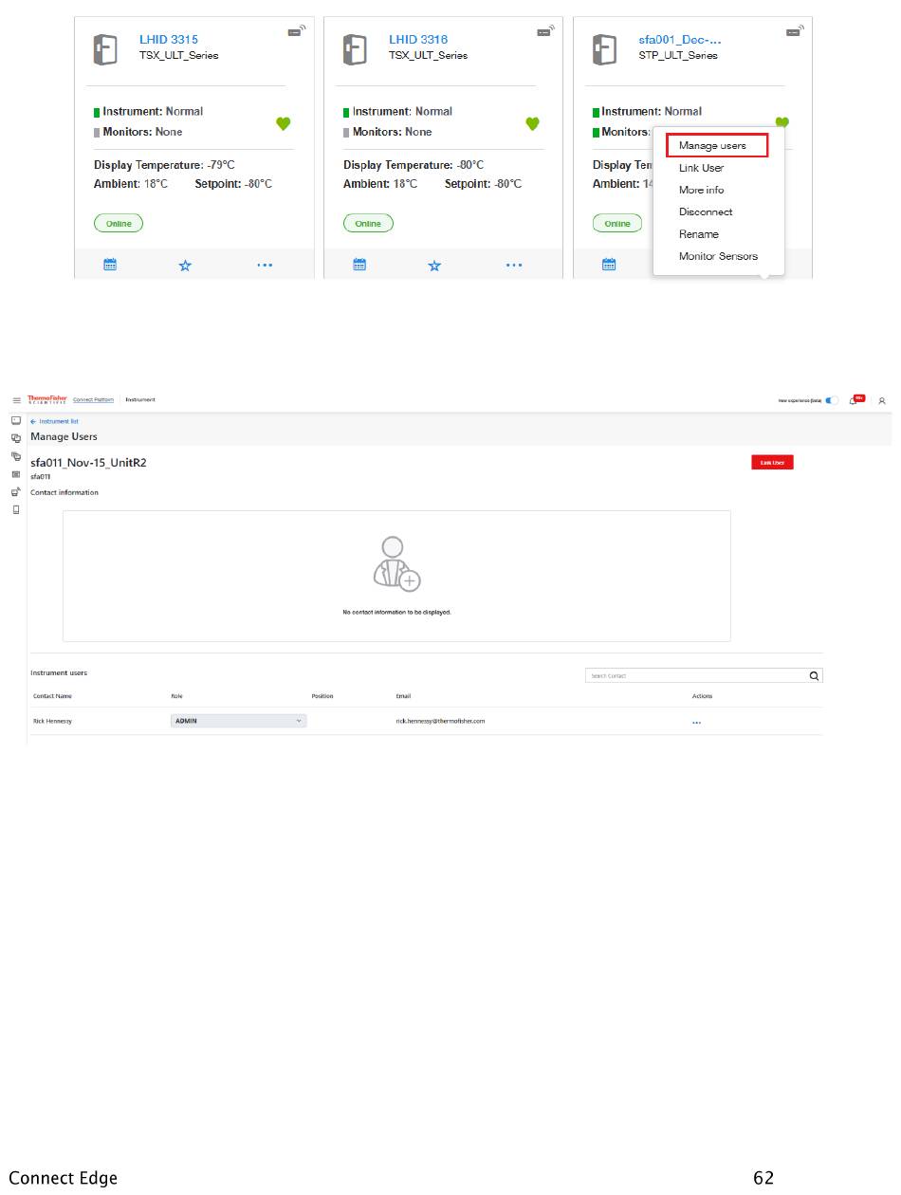901x1195 pixels.
Task: Open notifications bell with red badge
Action: point(855,400)
